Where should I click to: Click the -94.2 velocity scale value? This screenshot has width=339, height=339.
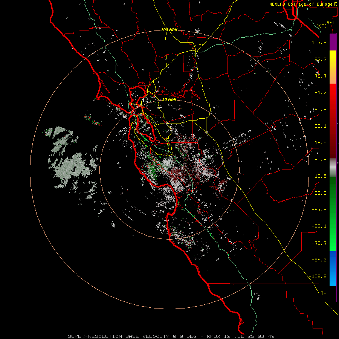click(x=319, y=260)
